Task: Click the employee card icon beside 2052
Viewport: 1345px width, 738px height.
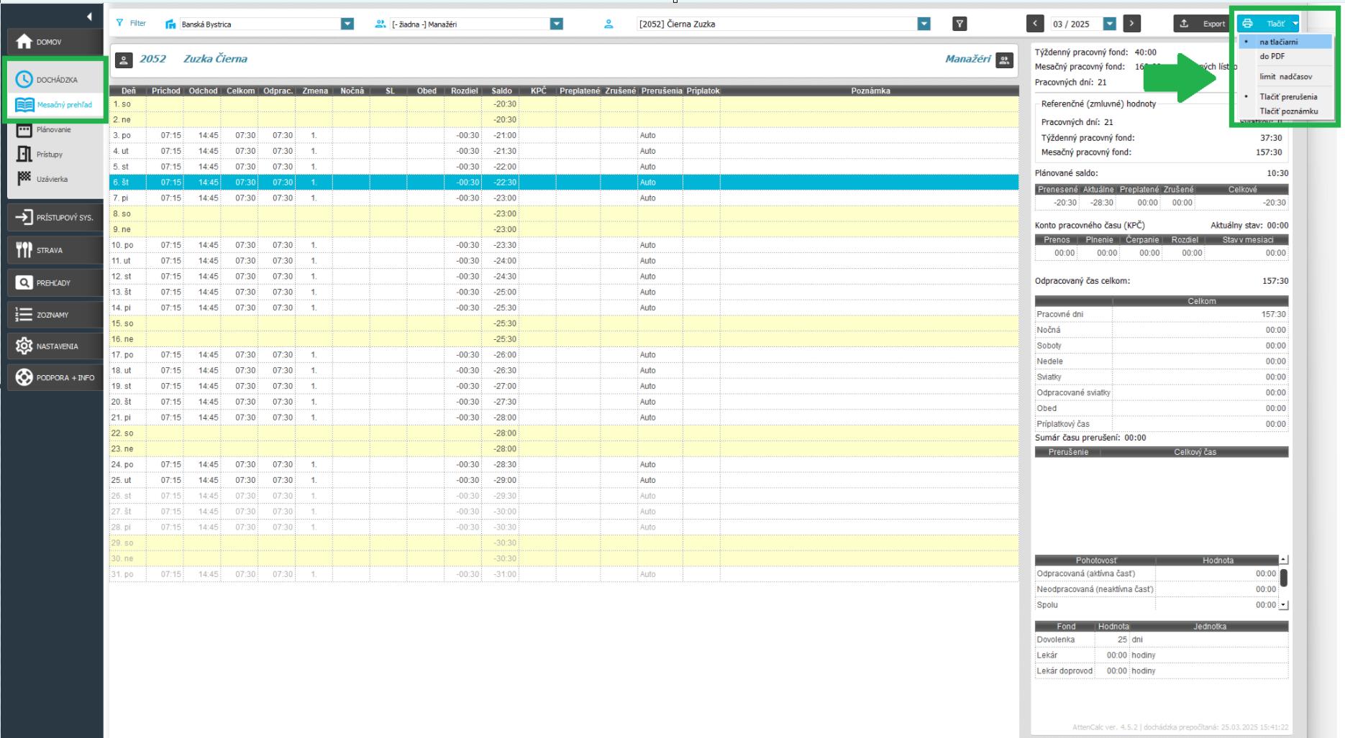Action: [124, 60]
